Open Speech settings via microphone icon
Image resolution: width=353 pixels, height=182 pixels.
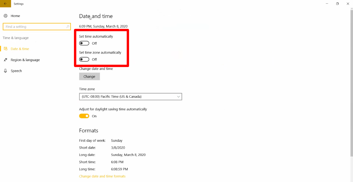[x=5, y=71]
